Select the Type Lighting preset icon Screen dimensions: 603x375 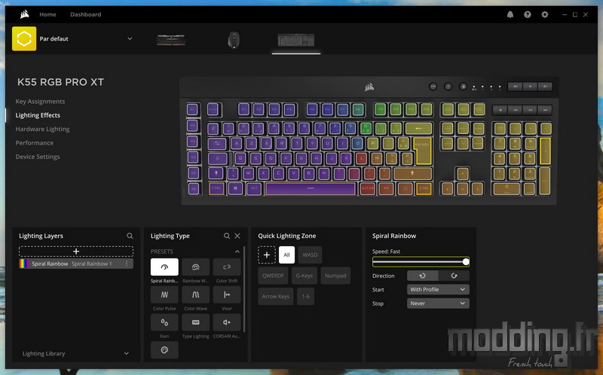tap(195, 322)
